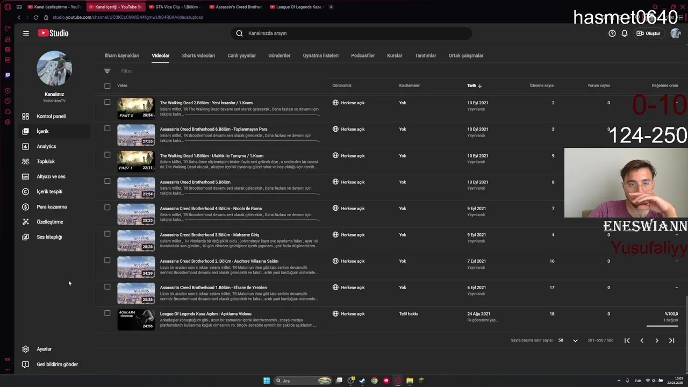
Task: Go to the previous page of videos
Action: 642,340
